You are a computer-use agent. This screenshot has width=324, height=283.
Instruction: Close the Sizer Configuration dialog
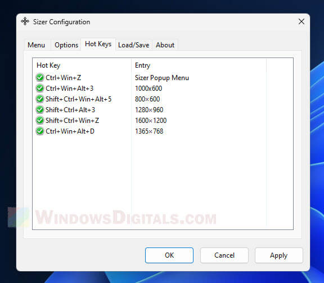[301, 21]
